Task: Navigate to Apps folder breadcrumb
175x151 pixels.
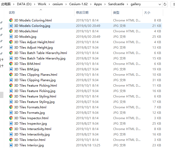Action: (98, 4)
